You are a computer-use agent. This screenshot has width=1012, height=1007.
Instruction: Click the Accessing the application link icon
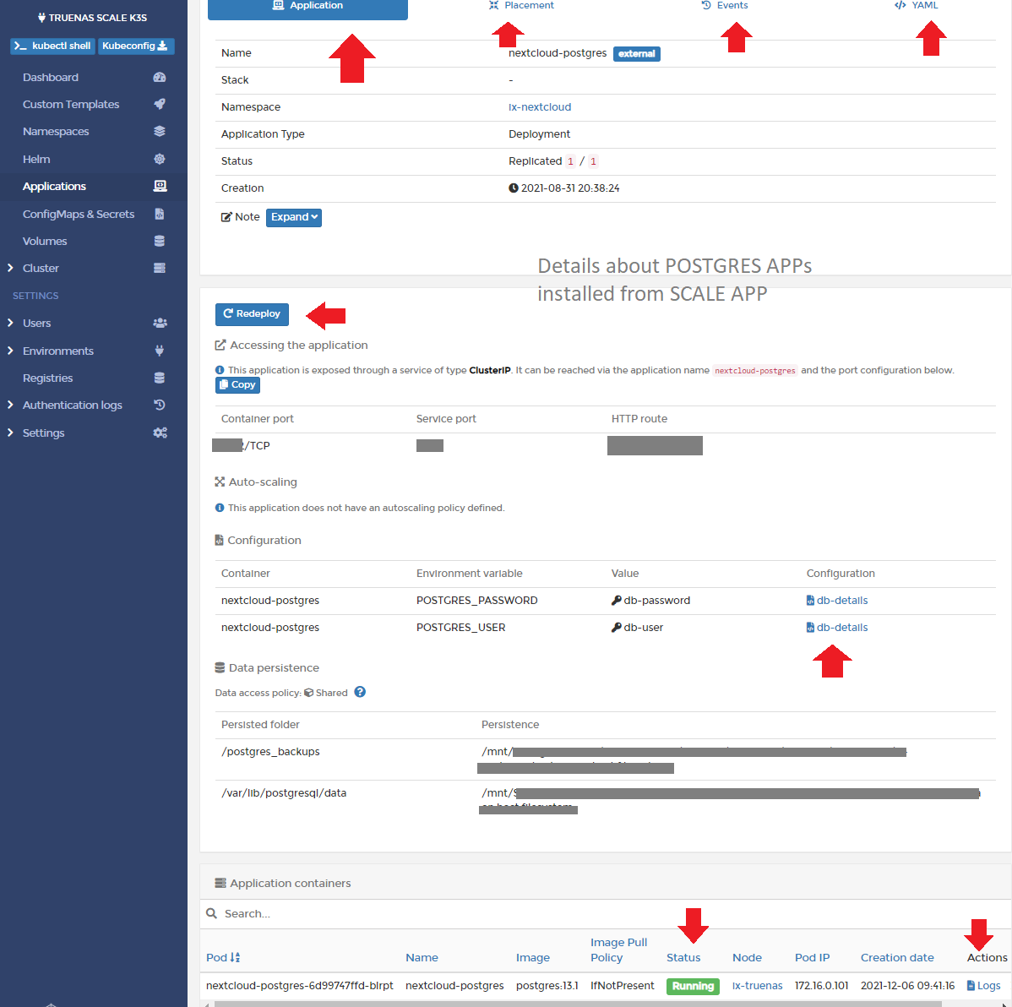[x=220, y=346]
